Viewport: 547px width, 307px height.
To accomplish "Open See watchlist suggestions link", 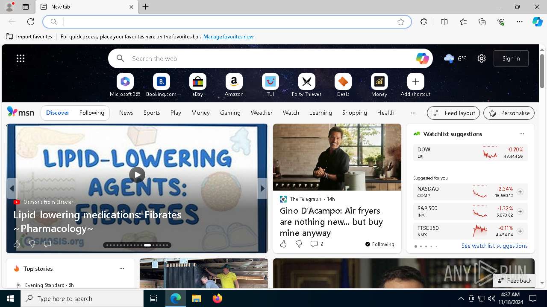I will (494, 246).
